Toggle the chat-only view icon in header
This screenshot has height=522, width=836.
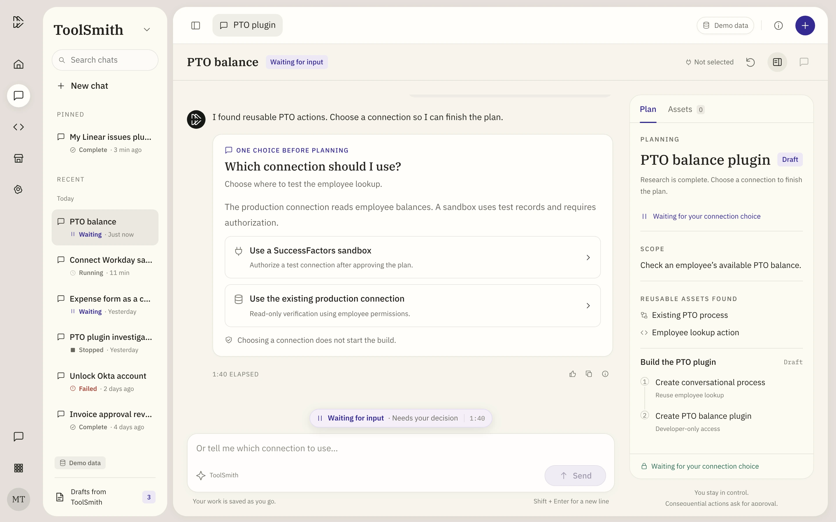(804, 62)
